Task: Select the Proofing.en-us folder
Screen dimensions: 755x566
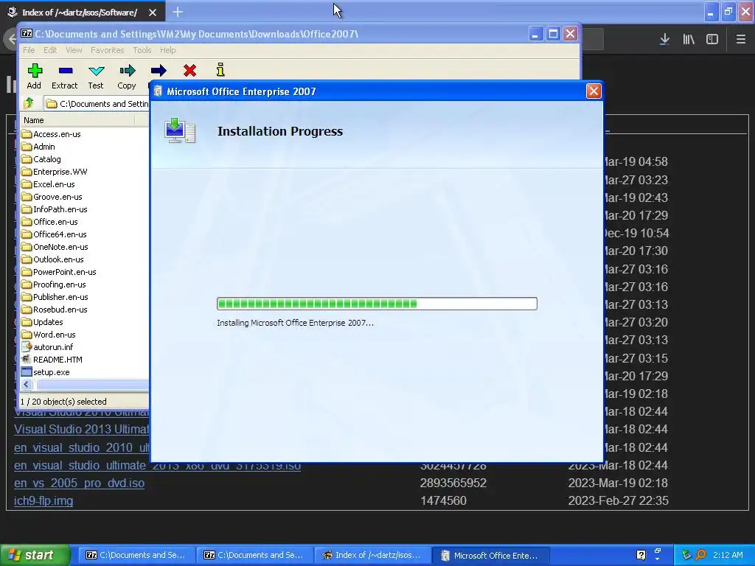Action: (53, 284)
